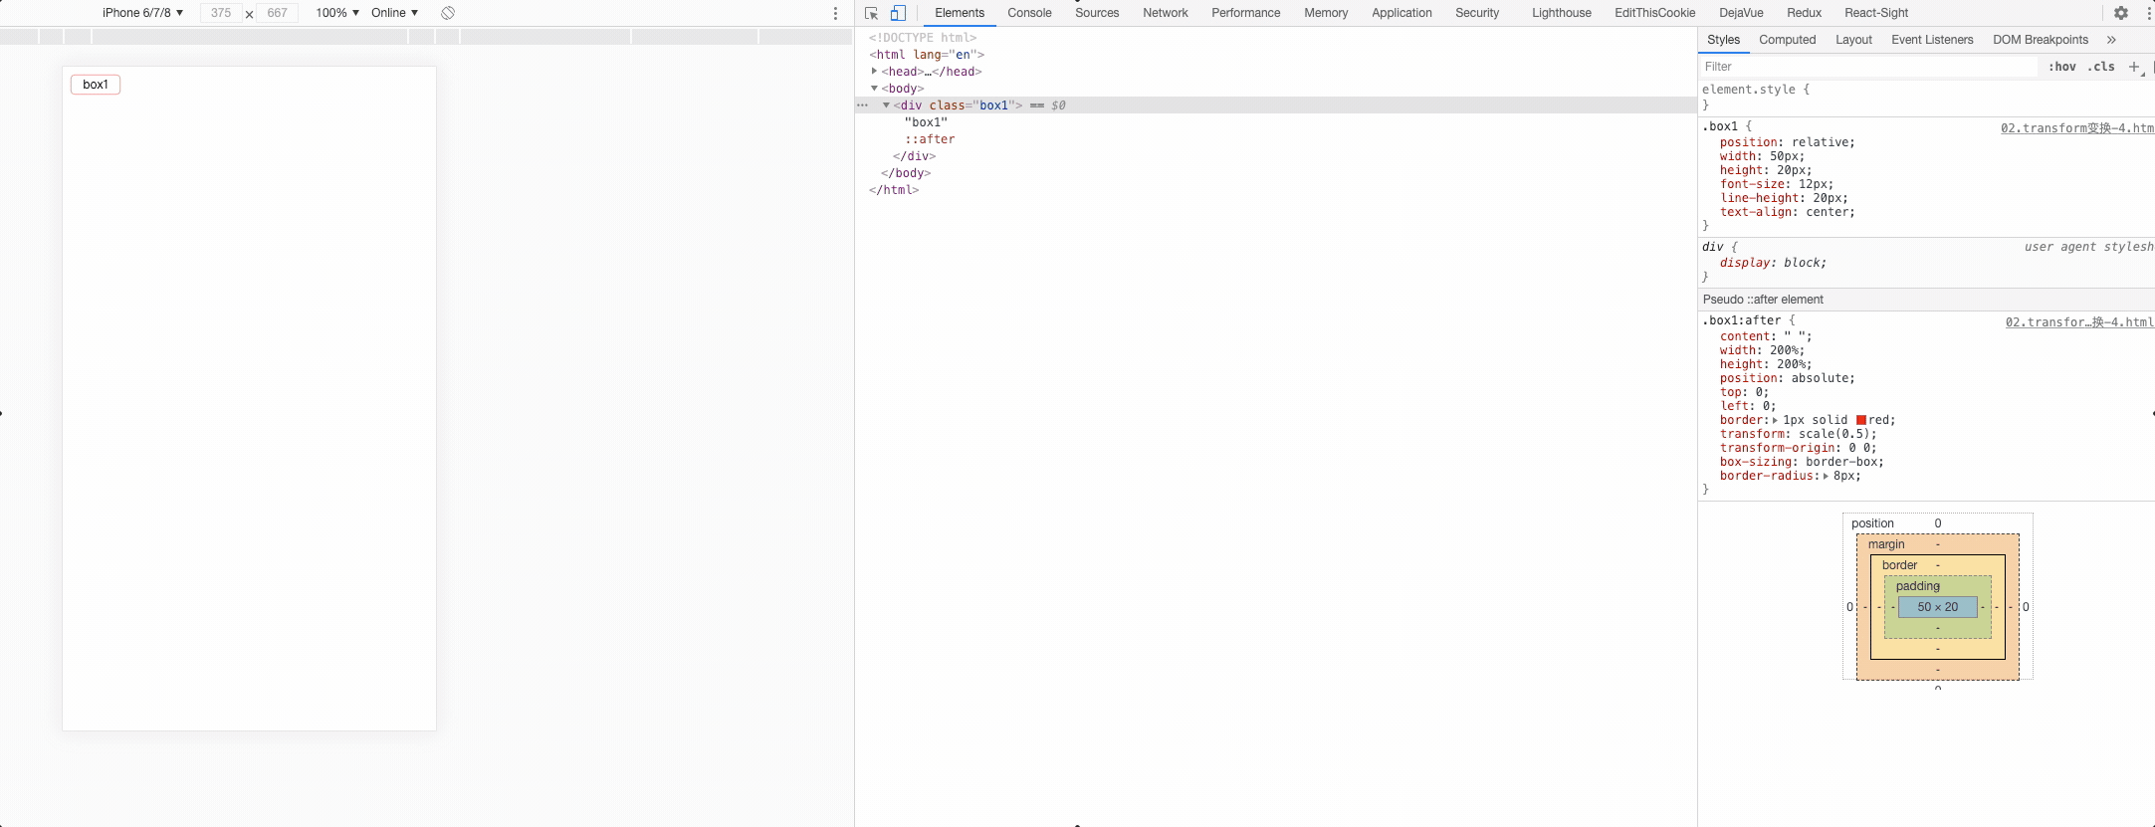Toggle the .cls class editor
Viewport: 2155px width, 827px height.
[x=2101, y=67]
